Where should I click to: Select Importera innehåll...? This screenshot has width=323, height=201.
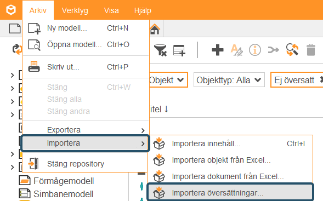(x=230, y=143)
